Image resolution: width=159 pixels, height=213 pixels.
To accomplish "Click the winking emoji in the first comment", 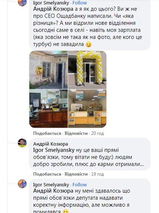I will click(x=89, y=44).
